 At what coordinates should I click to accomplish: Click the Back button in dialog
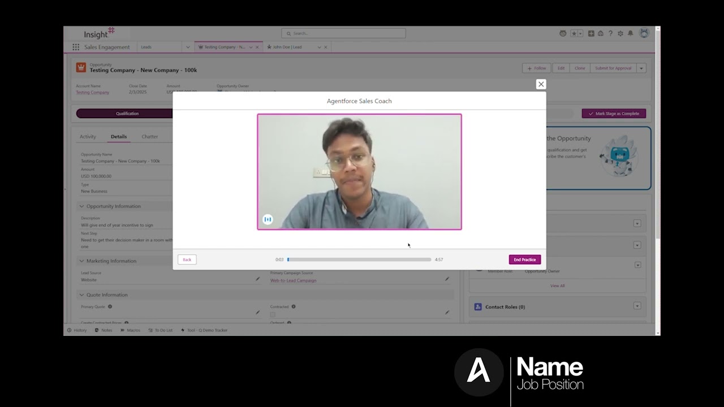tap(187, 259)
